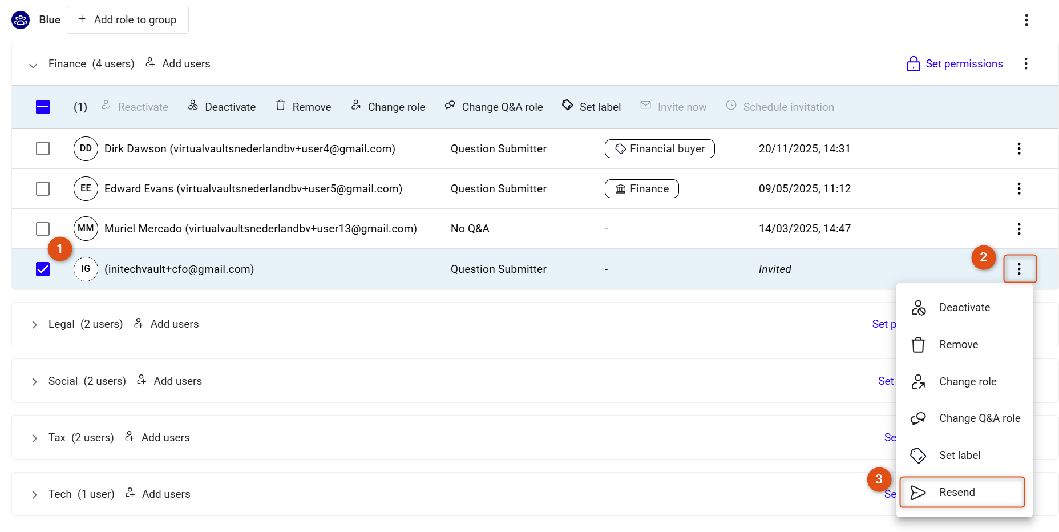Click the Add role to group button
1059x532 pixels.
(128, 19)
